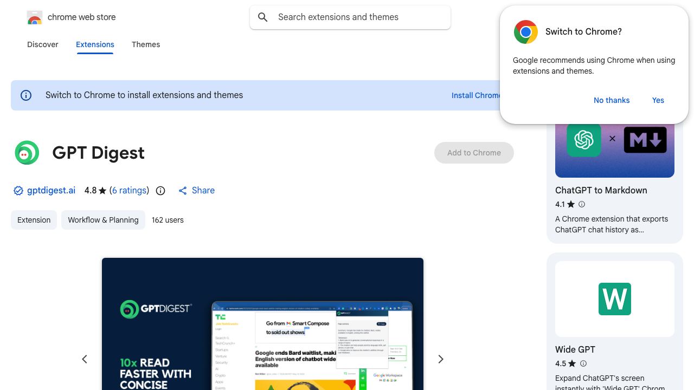694x390 pixels.
Task: Click the Share link text
Action: (203, 191)
